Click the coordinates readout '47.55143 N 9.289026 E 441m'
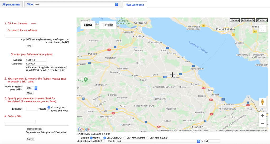Viewport: 270px width, 144px height. [94, 134]
